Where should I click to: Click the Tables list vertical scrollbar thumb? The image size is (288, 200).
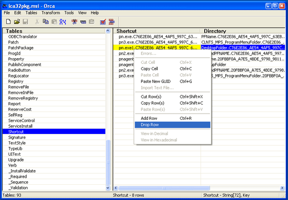tap(108, 162)
